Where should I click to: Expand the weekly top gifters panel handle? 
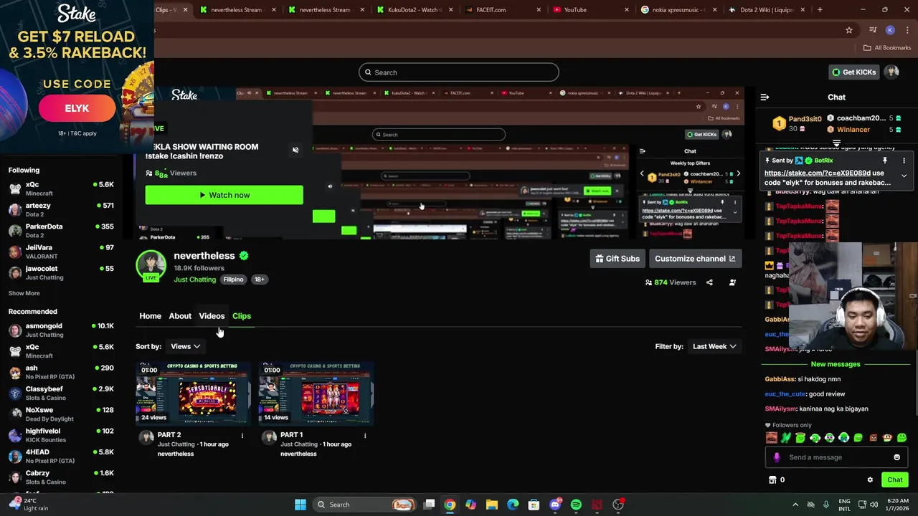point(836,143)
